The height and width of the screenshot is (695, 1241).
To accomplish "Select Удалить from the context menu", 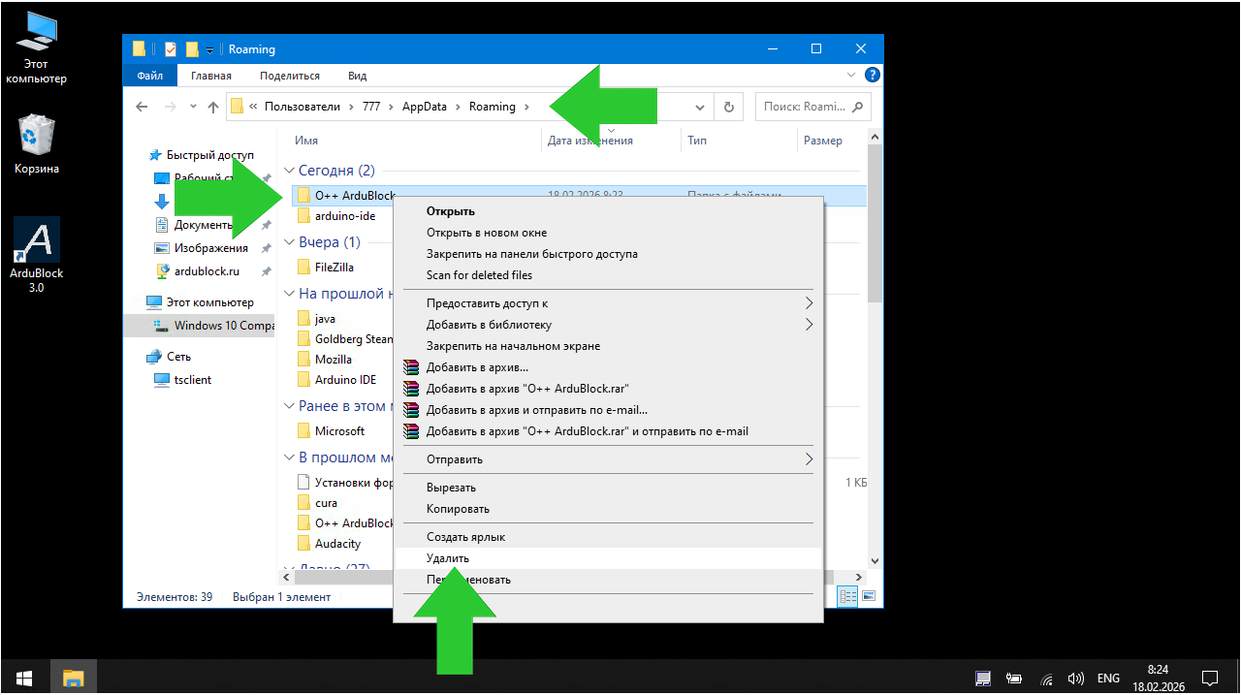I will pos(448,558).
